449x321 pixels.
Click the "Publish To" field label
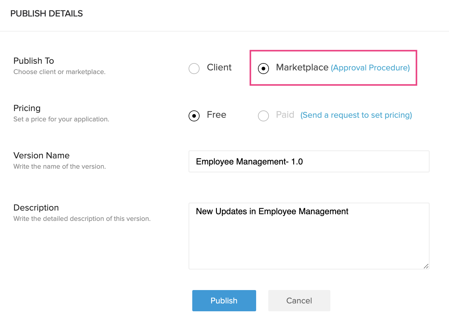pyautogui.click(x=34, y=61)
